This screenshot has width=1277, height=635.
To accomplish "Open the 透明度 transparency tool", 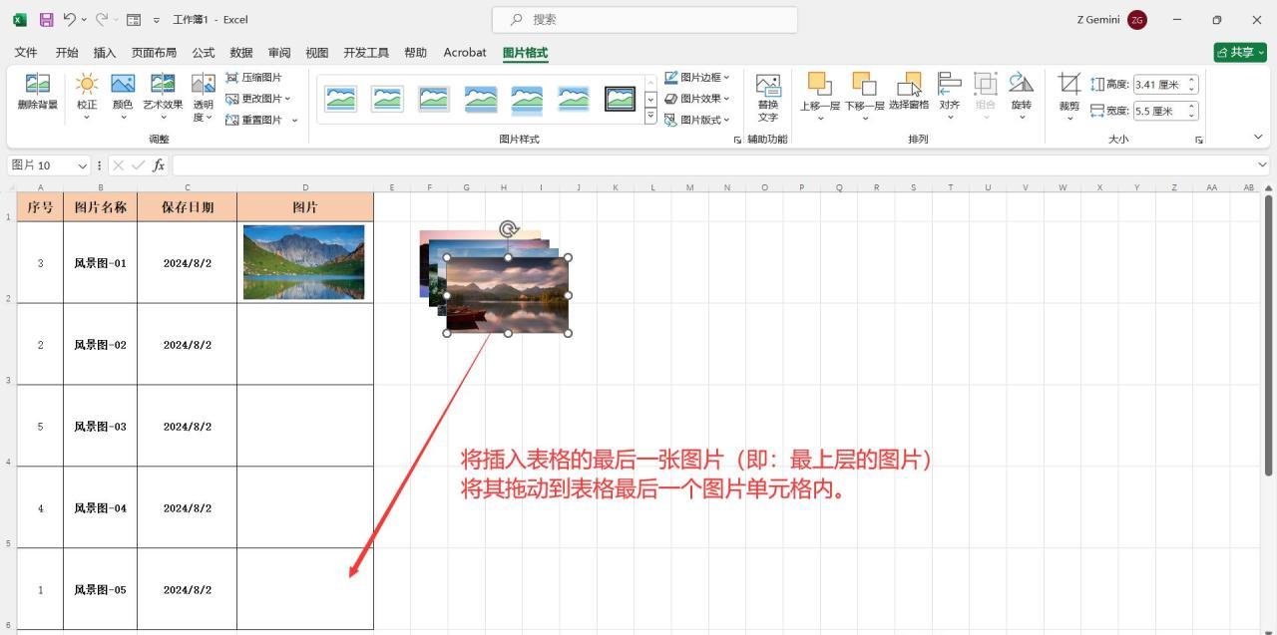I will pyautogui.click(x=204, y=97).
